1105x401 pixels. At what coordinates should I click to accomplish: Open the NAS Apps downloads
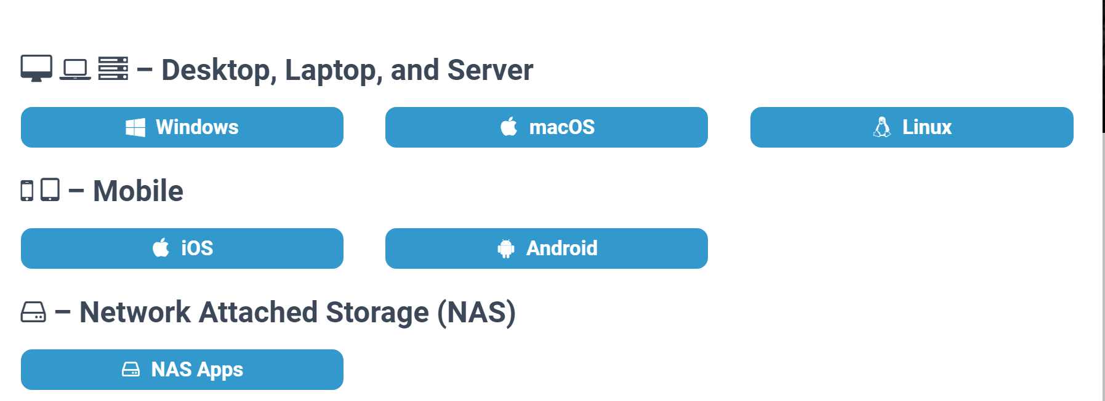click(x=182, y=369)
